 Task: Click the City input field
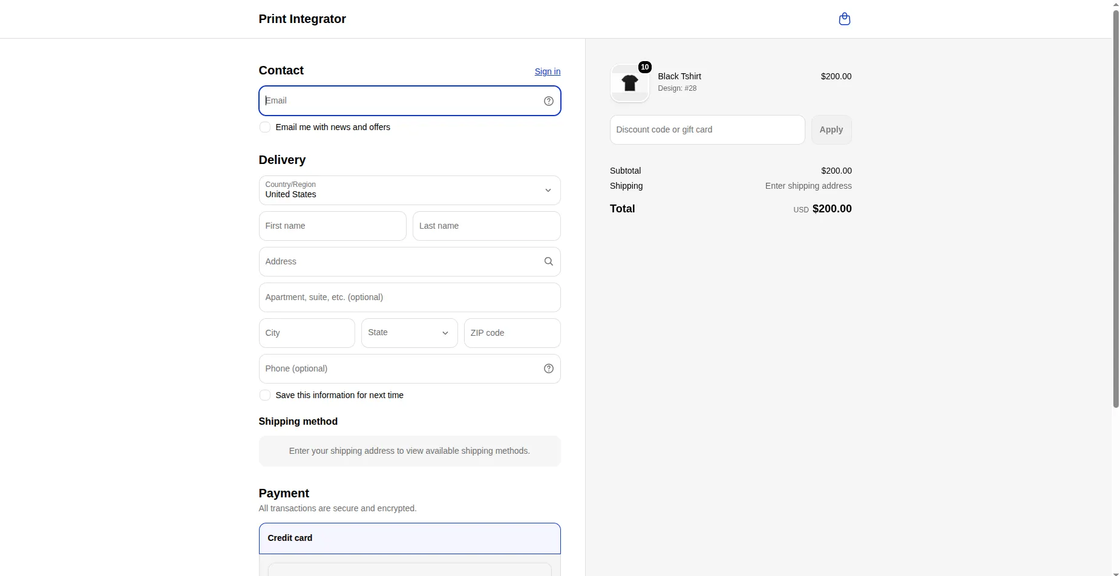[307, 333]
